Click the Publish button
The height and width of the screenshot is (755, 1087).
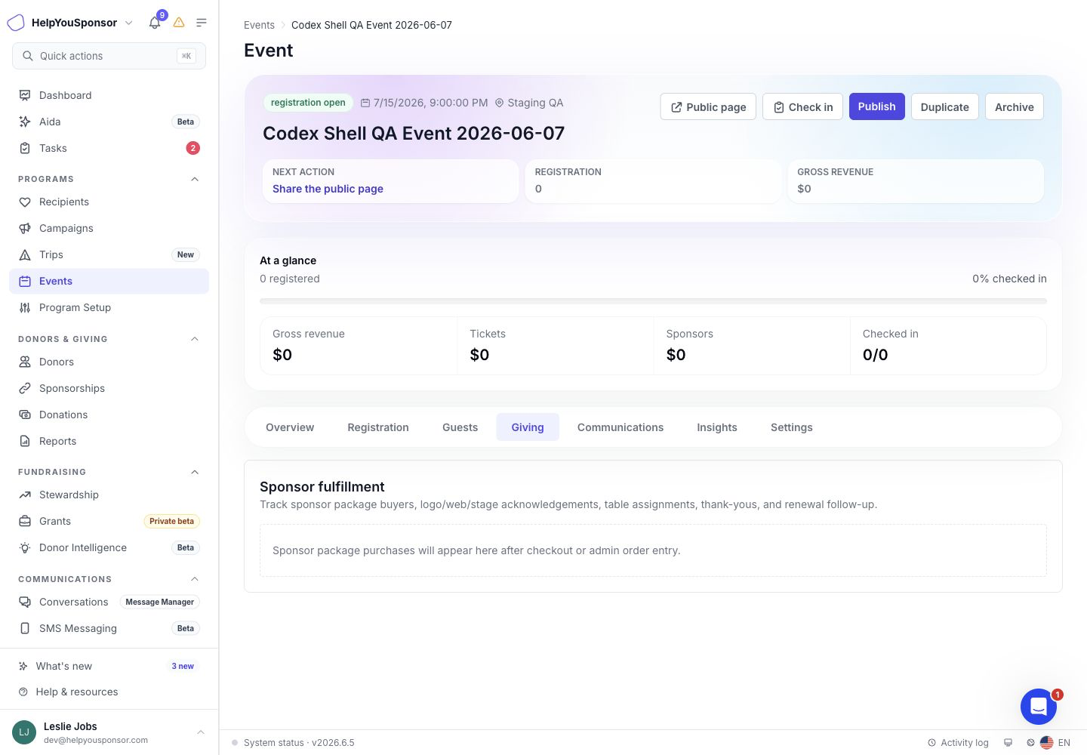(876, 106)
